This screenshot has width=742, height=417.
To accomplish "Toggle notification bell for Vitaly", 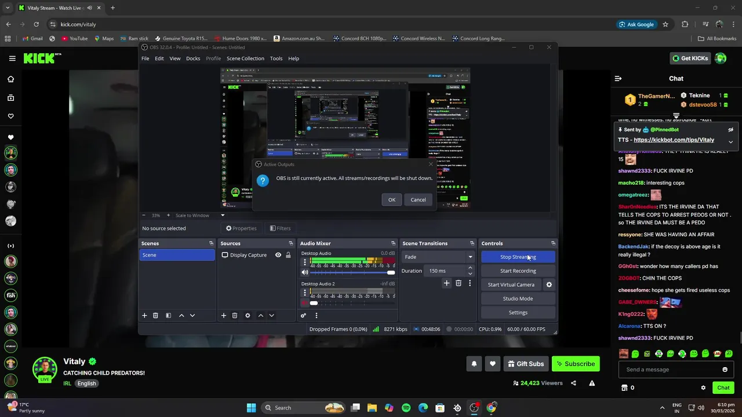I will pos(474,364).
